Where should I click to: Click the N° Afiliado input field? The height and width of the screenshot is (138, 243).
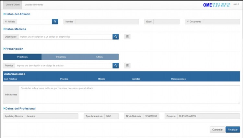click(34, 21)
